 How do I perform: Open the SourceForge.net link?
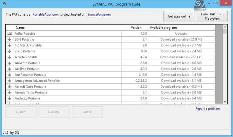[99, 15]
